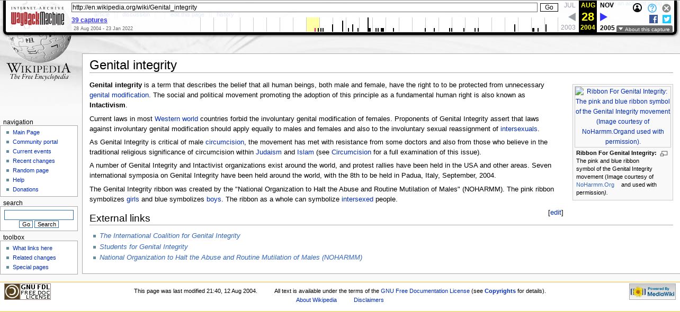Follow the intersexed link

tap(357, 199)
